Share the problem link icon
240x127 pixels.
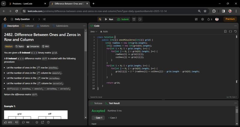click(x=43, y=122)
